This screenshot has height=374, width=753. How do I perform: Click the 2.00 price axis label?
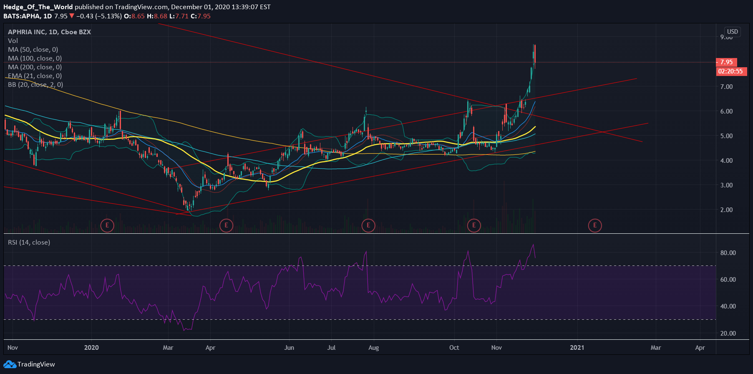click(x=726, y=210)
